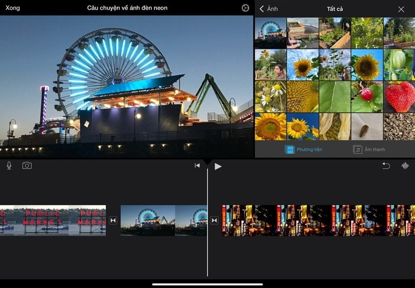The image size is (415, 288).
Task: Edit transition between Public Market and Ferris wheel
Action: coord(113,220)
